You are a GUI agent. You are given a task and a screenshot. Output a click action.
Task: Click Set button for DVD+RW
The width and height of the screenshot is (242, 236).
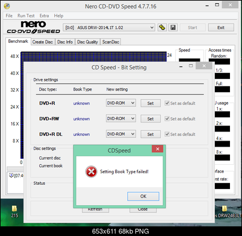pos(150,119)
